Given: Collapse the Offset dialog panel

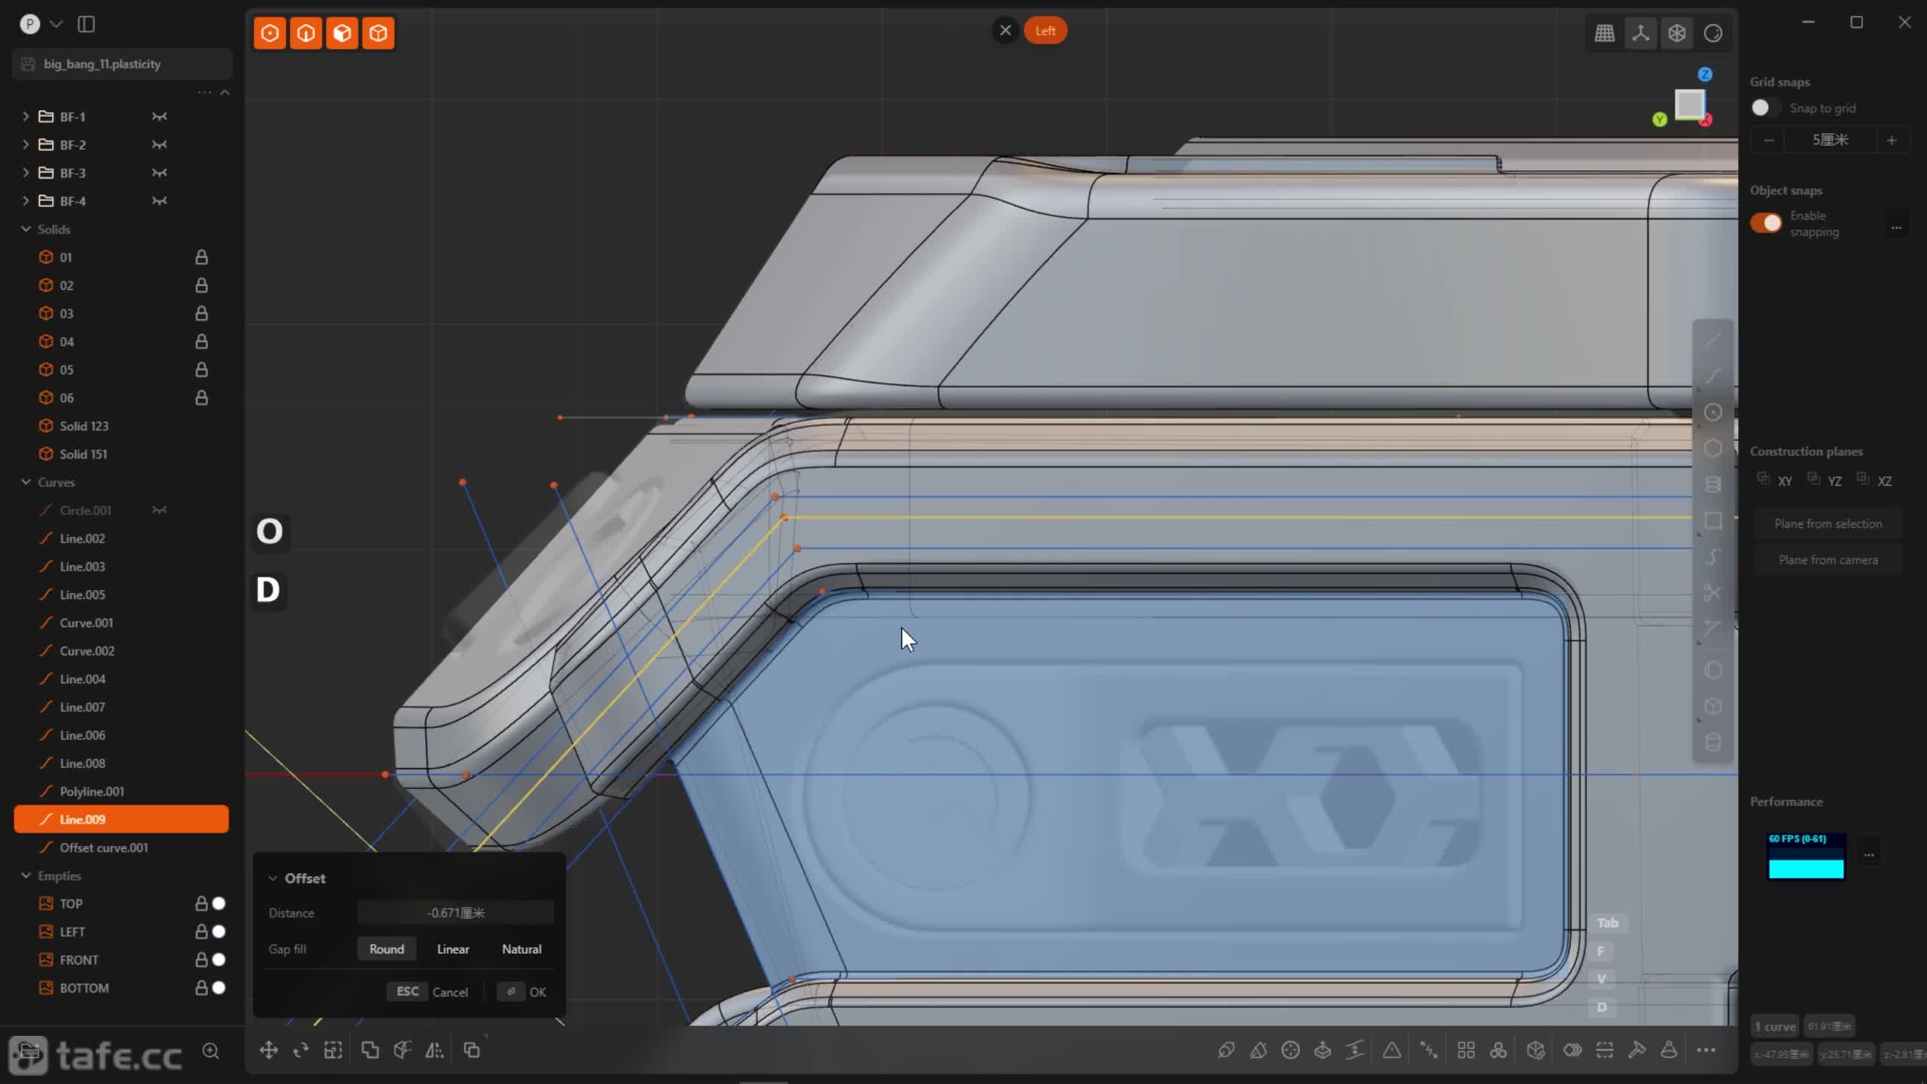Looking at the screenshot, I should [272, 878].
